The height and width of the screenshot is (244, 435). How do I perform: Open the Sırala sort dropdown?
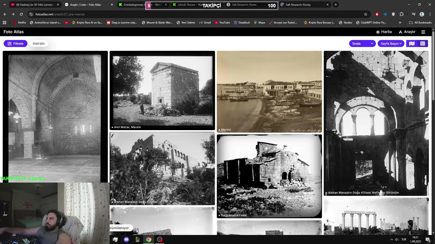pyautogui.click(x=363, y=43)
